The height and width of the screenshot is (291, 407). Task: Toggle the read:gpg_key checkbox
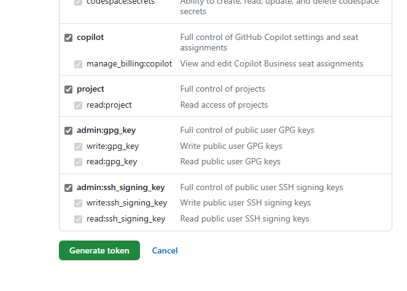[78, 162]
